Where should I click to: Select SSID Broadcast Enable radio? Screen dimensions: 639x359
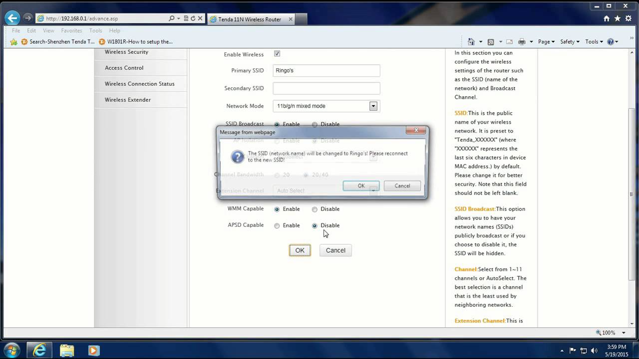(x=277, y=124)
